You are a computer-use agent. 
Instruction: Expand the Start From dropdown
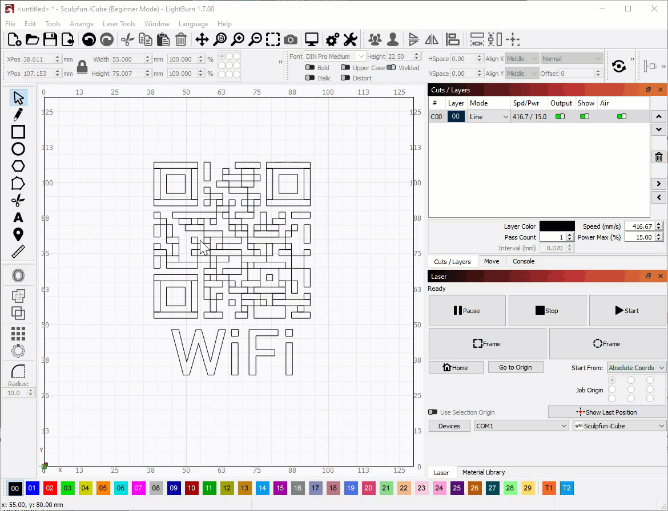(x=636, y=368)
